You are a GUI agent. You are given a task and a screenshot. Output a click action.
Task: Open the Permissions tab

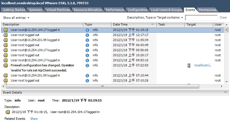(x=208, y=10)
